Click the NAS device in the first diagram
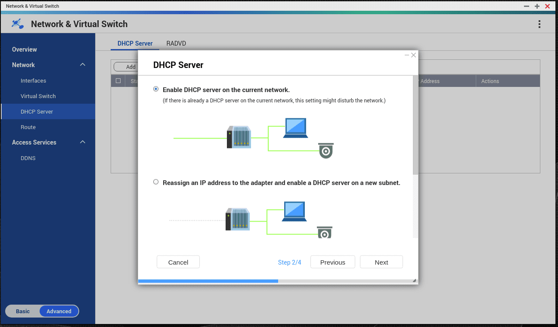The image size is (558, 327). (x=239, y=137)
